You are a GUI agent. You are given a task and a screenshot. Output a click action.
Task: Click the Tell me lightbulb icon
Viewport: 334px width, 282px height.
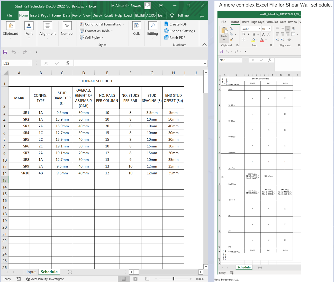coord(172,15)
